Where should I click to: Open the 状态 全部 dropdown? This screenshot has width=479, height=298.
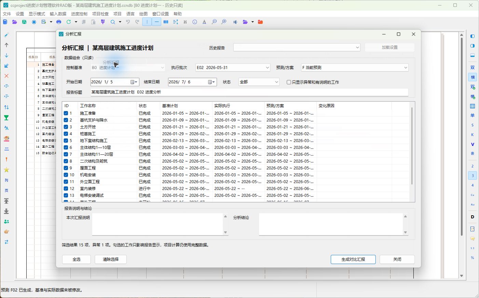click(x=259, y=82)
